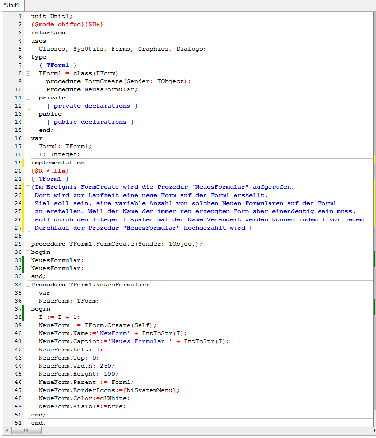Collapse the comment block fold on line 22

(x=28, y=187)
